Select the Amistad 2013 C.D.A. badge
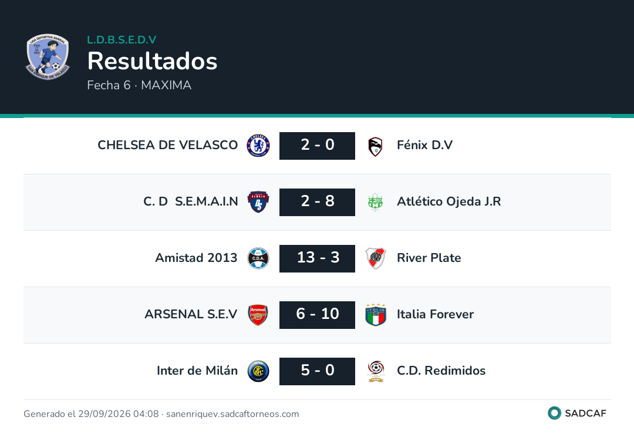The width and height of the screenshot is (634, 444). (258, 258)
